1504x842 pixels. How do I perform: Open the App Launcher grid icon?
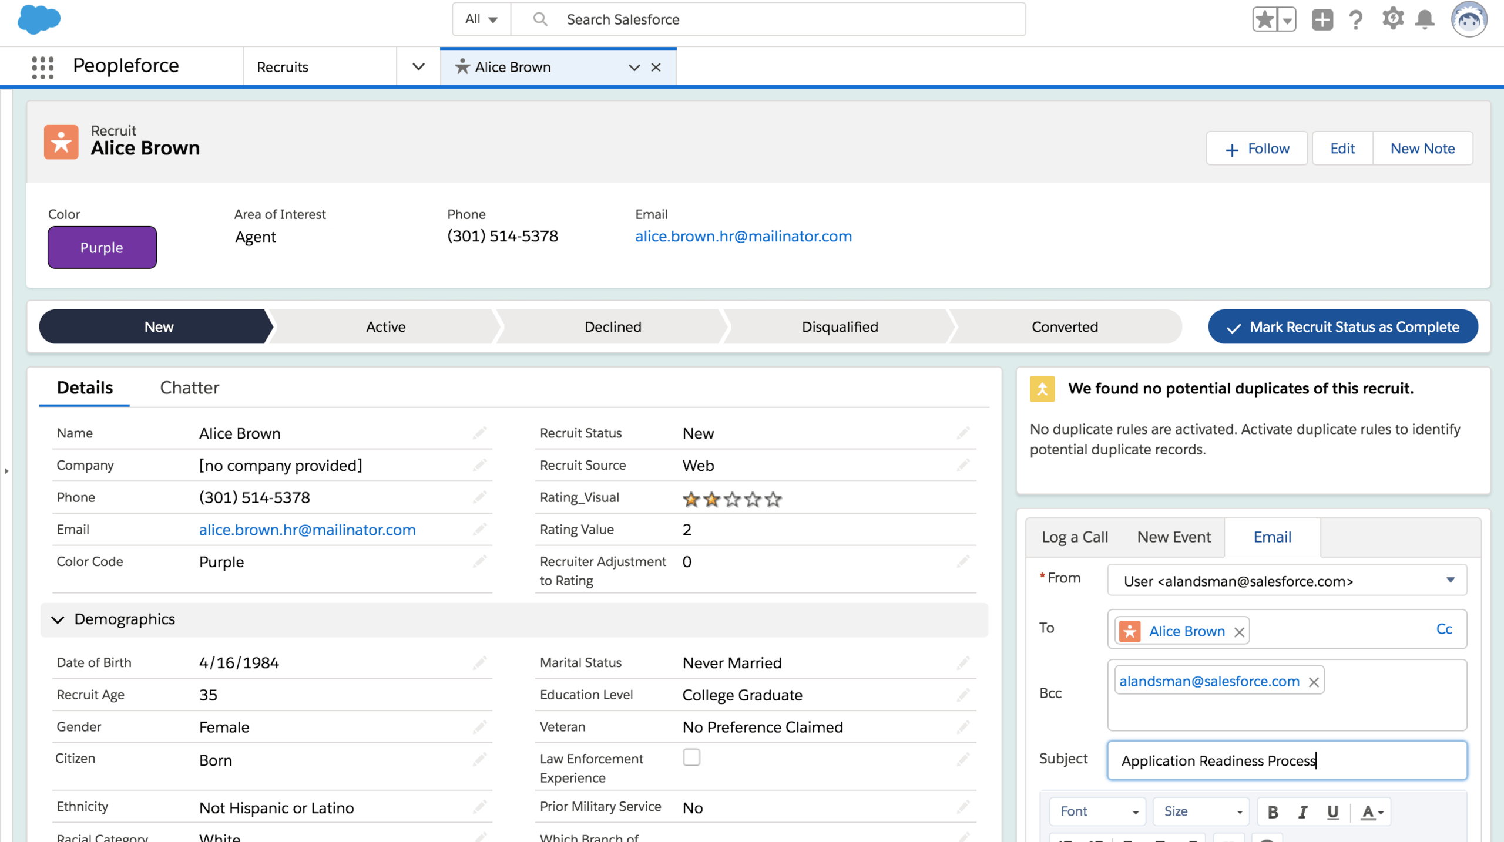(x=43, y=67)
